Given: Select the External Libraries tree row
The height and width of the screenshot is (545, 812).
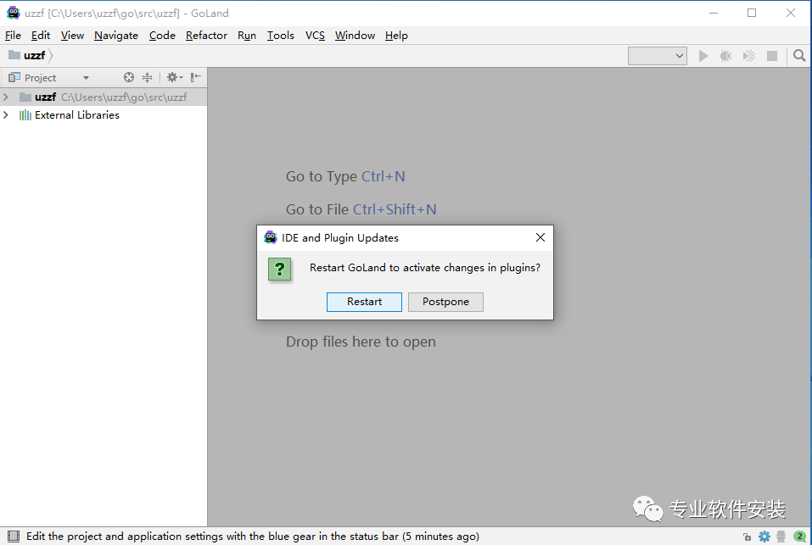Looking at the screenshot, I should point(104,114).
